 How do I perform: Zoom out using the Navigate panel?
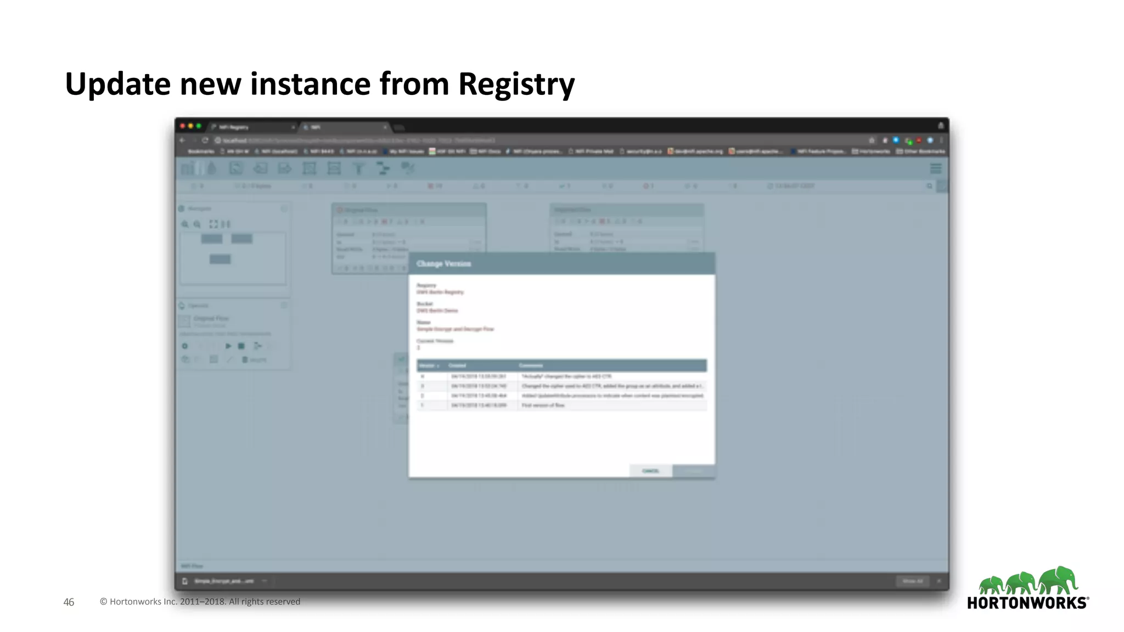pos(197,224)
